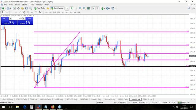Switch timeframe to H1
Screen dimensions: 196x110
(x=62, y=12)
